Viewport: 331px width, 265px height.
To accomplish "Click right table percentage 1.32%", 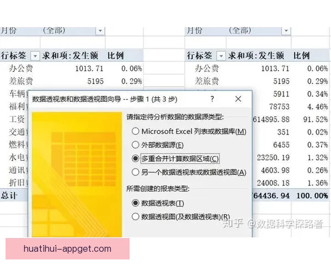I will coord(318,157).
